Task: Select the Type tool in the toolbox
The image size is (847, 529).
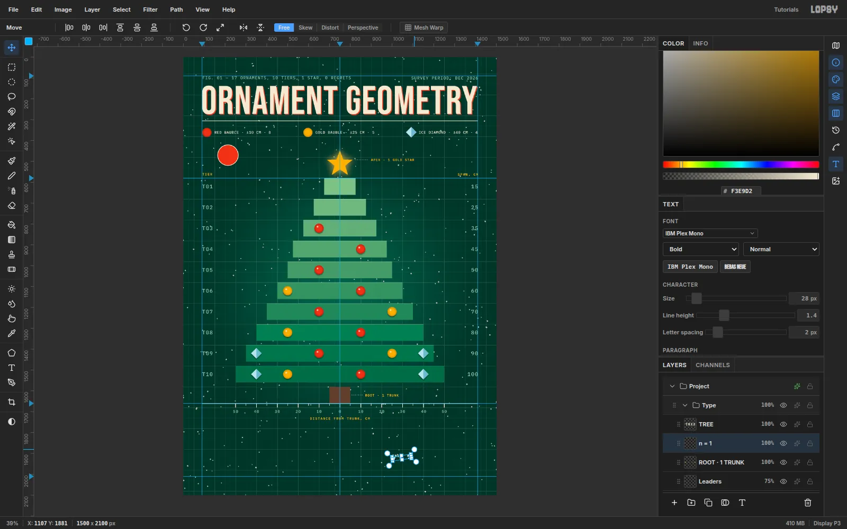Action: point(11,368)
